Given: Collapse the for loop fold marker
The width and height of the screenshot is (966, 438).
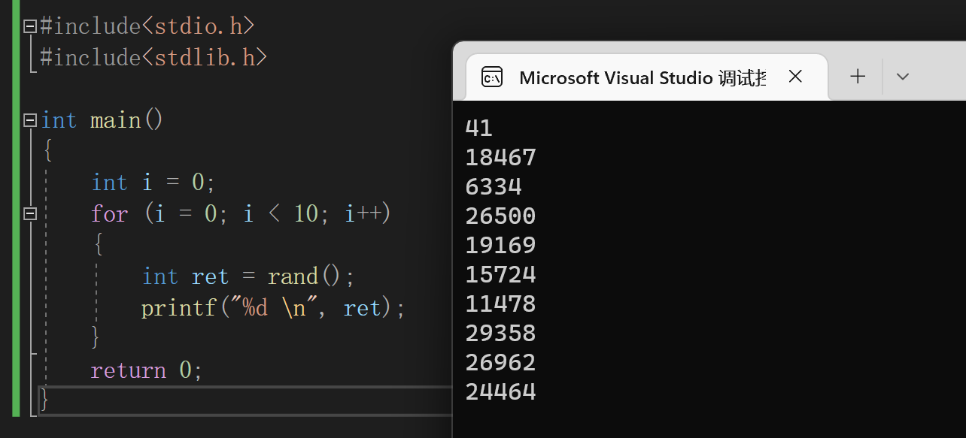Looking at the screenshot, I should 30,214.
